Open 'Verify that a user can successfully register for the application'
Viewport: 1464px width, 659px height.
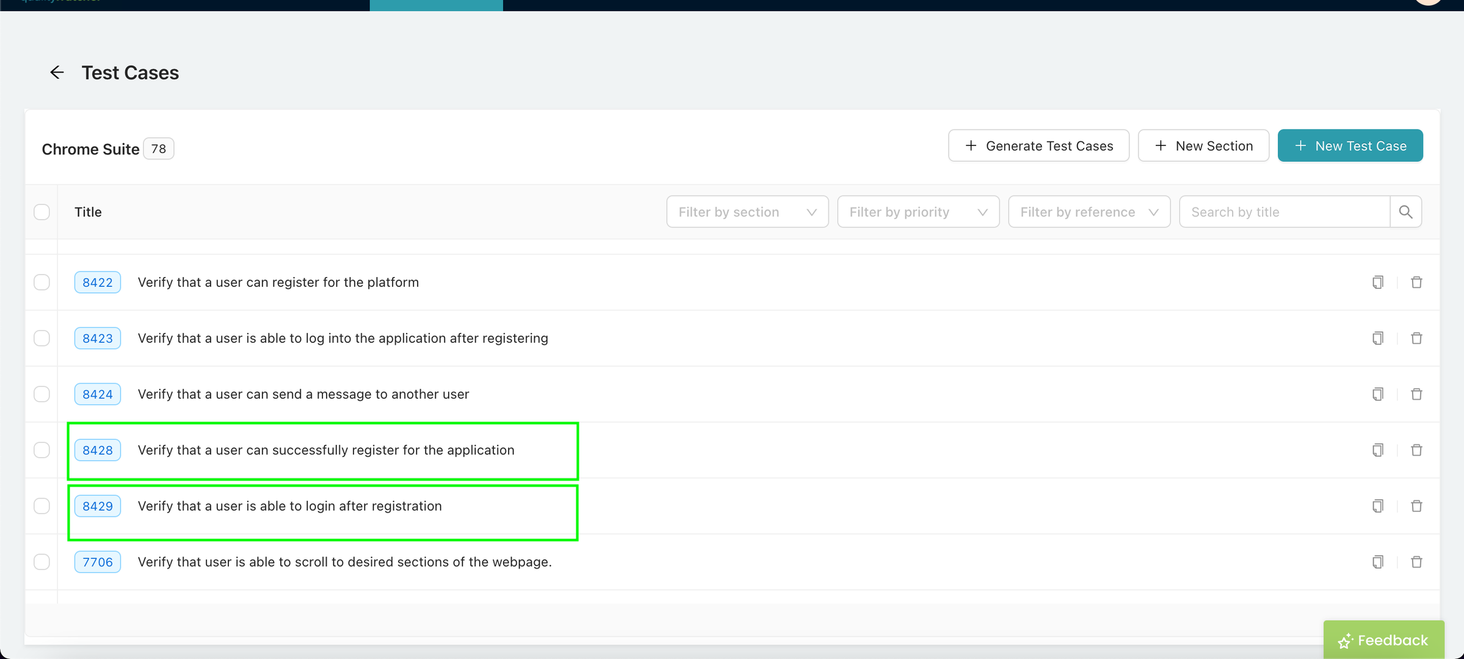(326, 450)
